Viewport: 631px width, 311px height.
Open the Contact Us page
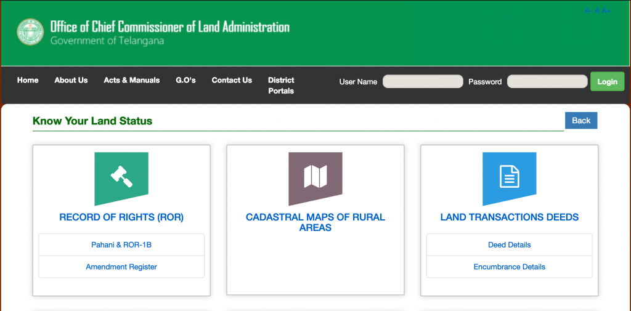pos(232,80)
